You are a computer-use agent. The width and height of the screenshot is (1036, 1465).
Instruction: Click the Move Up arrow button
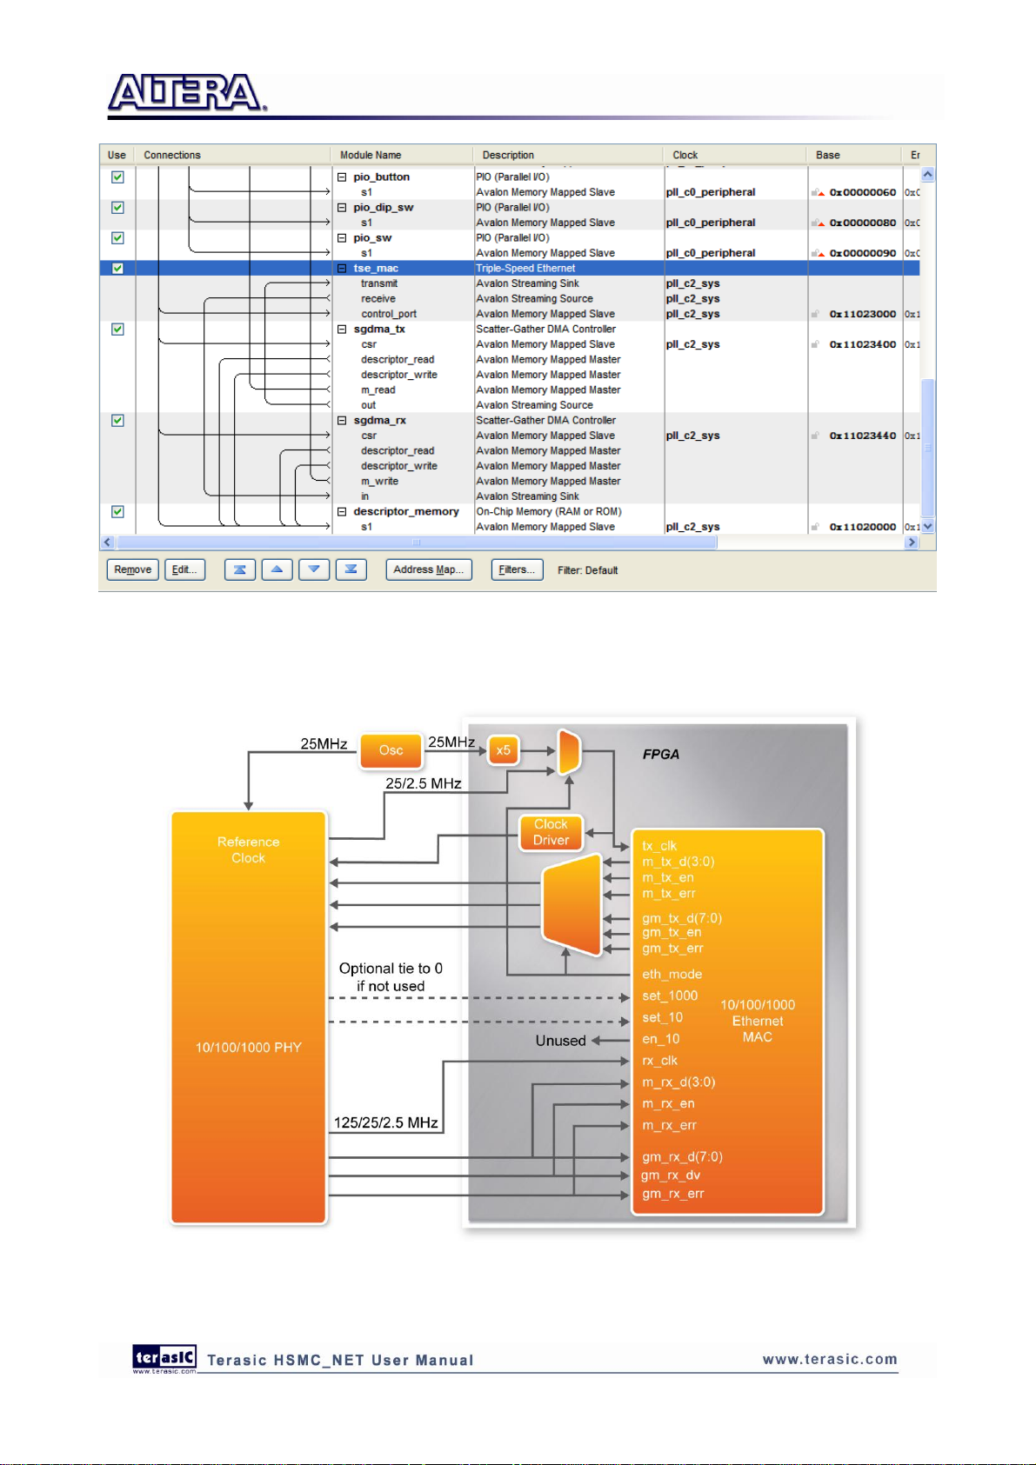point(277,569)
